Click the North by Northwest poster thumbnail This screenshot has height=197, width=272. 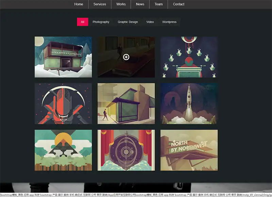tap(189, 150)
